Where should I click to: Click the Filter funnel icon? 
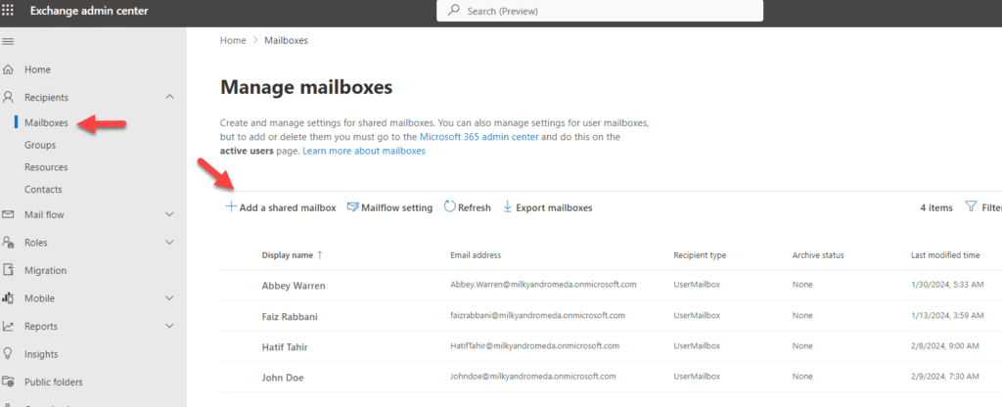(x=971, y=207)
